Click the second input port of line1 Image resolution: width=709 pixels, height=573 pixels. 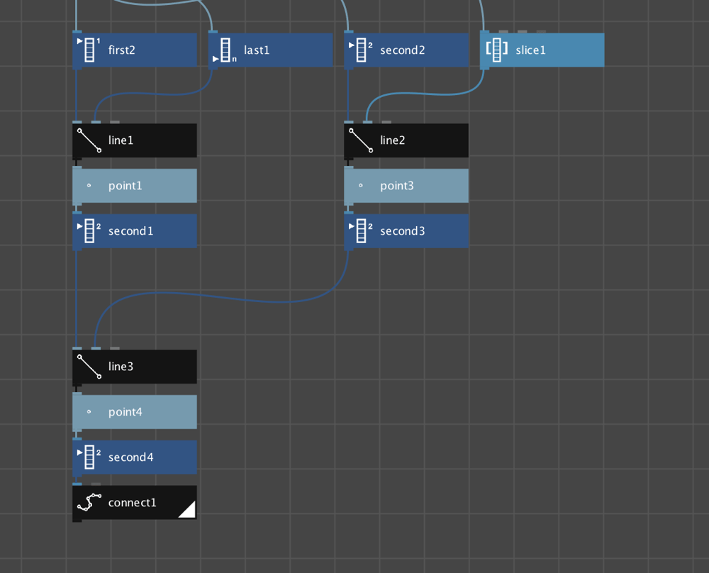click(x=96, y=122)
